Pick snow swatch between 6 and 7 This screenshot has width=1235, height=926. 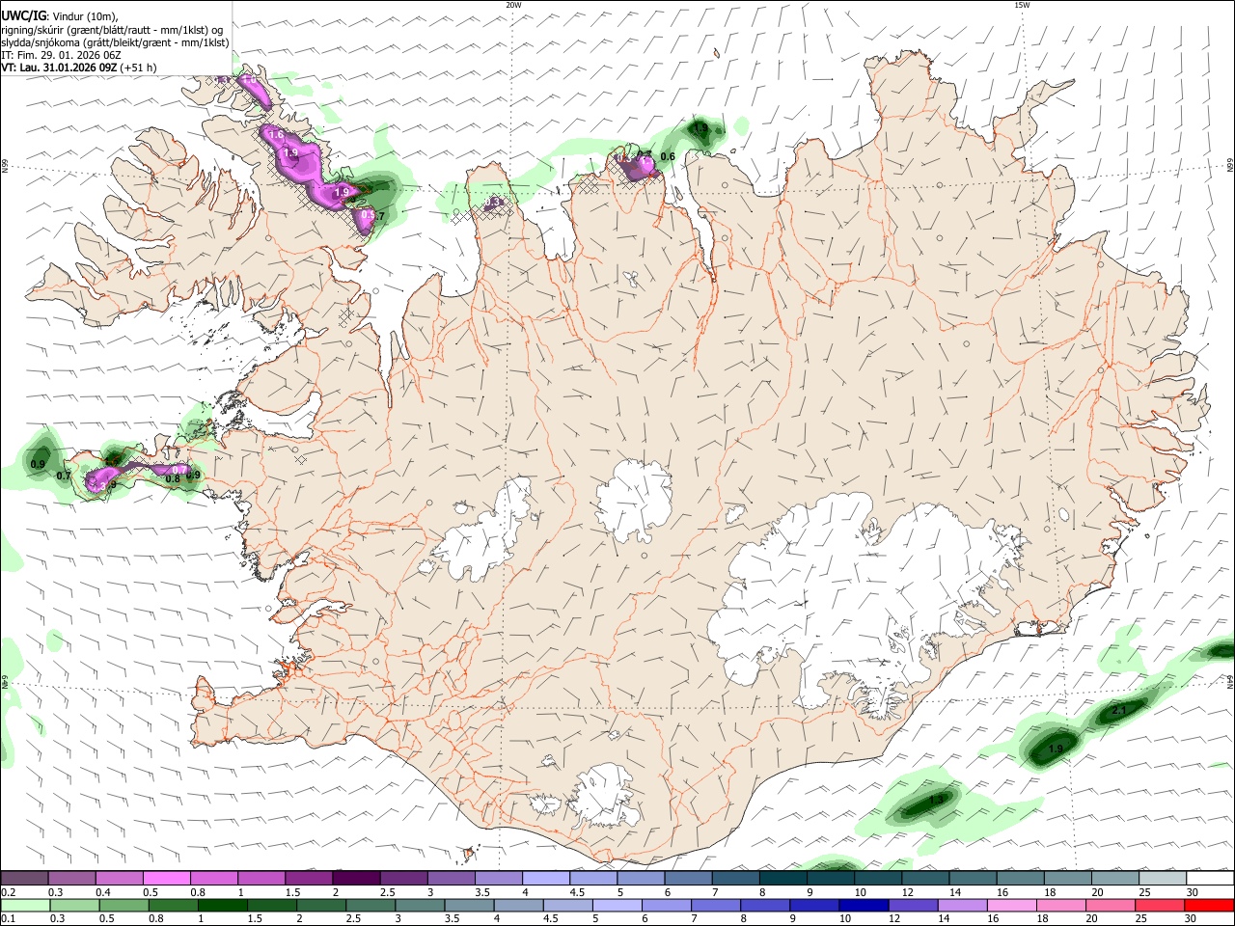point(688,878)
